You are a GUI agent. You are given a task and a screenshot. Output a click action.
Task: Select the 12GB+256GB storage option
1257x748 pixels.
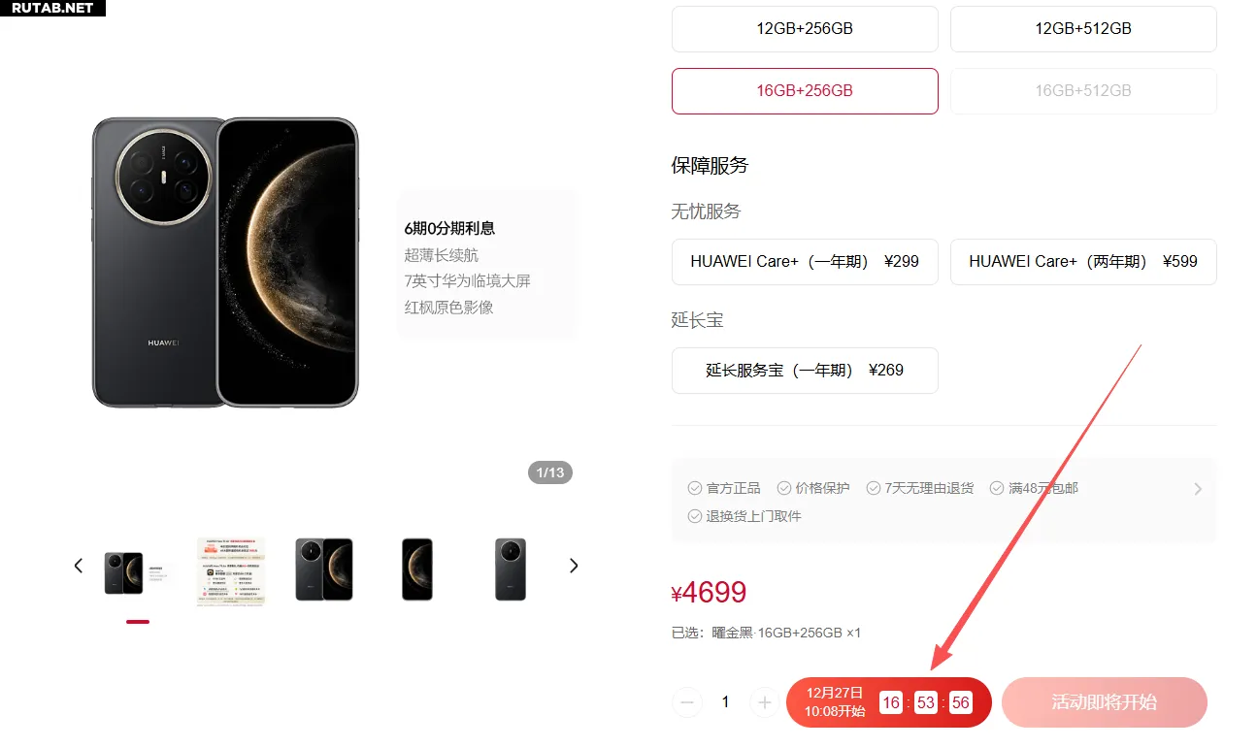pos(805,29)
